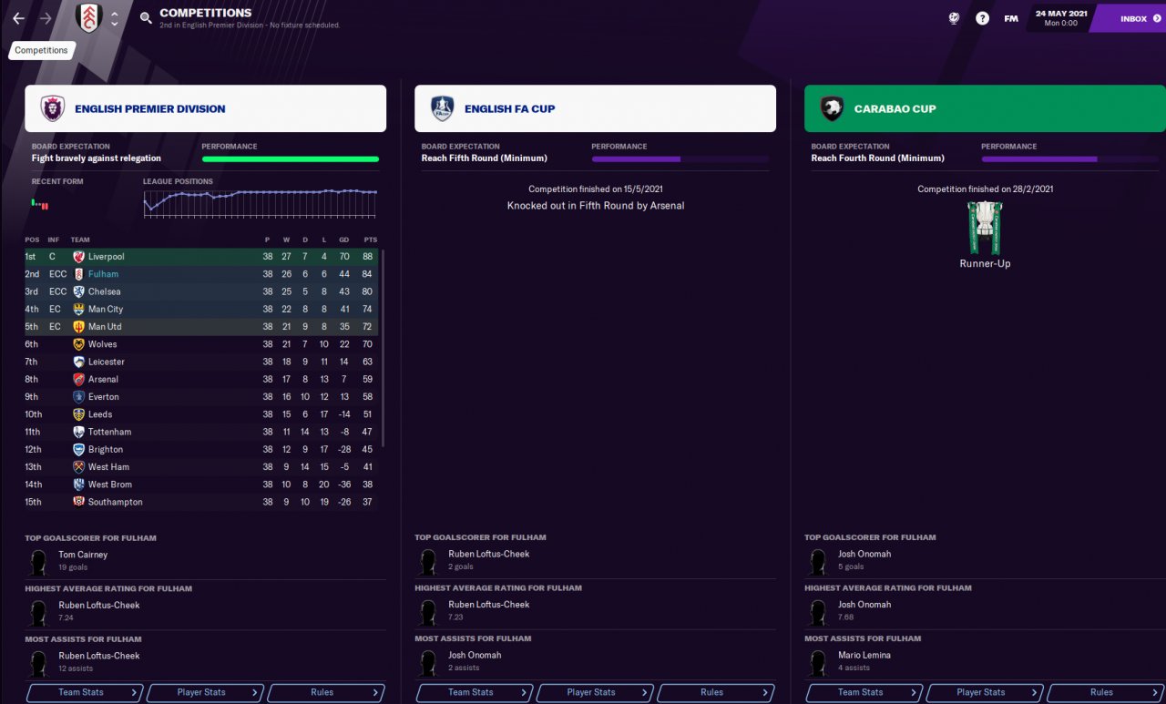This screenshot has width=1166, height=704.
Task: Click Mario Lemina's player silhouette
Action: tap(818, 662)
